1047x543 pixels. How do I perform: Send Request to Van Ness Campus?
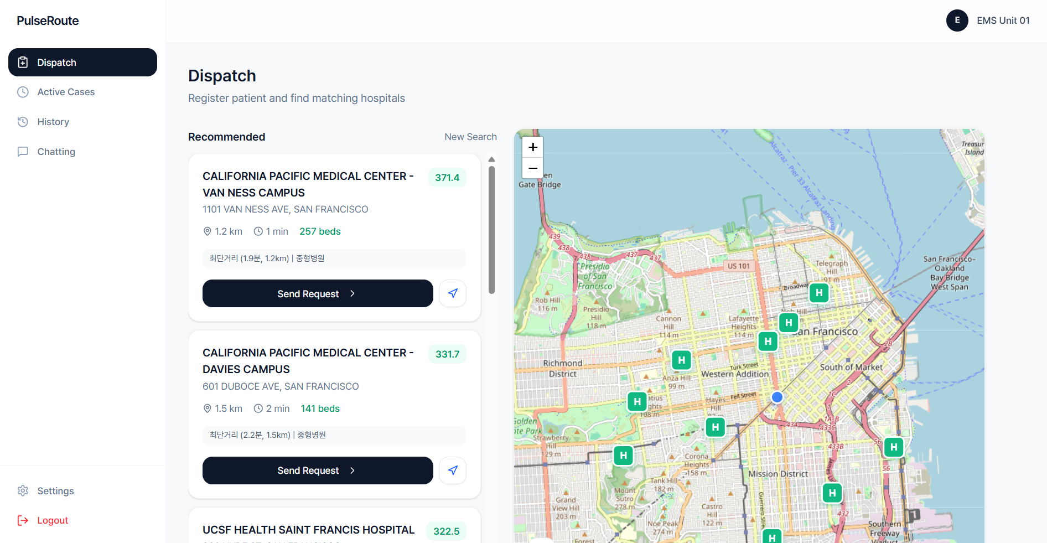click(318, 293)
